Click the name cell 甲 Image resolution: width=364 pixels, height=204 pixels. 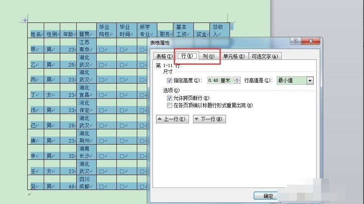pos(36,45)
